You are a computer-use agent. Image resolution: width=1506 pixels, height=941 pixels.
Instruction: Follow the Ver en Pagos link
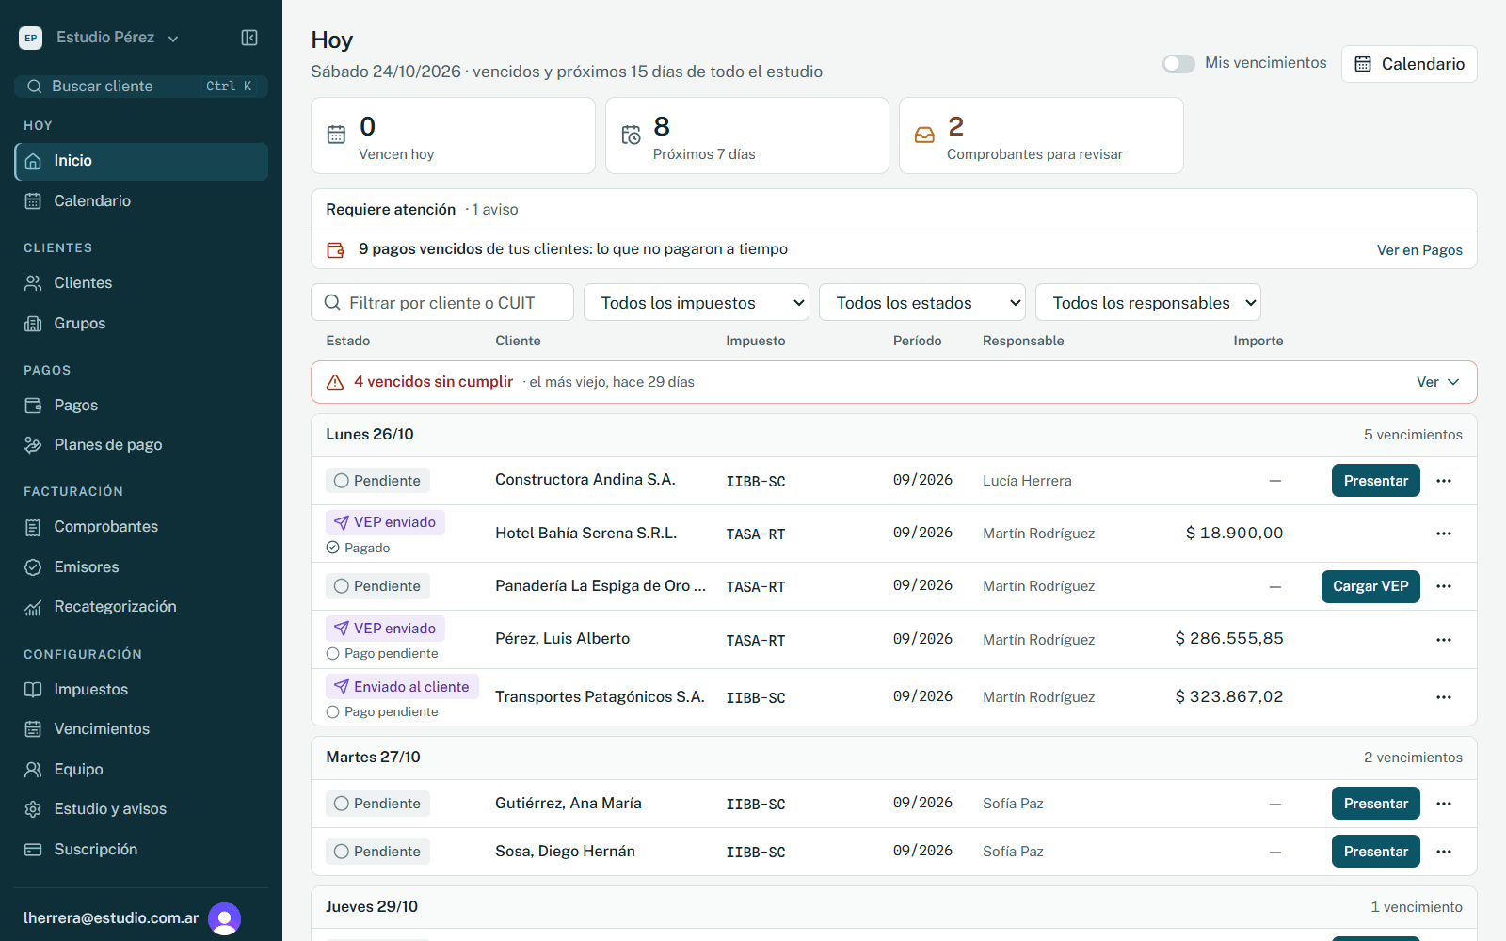tap(1419, 250)
